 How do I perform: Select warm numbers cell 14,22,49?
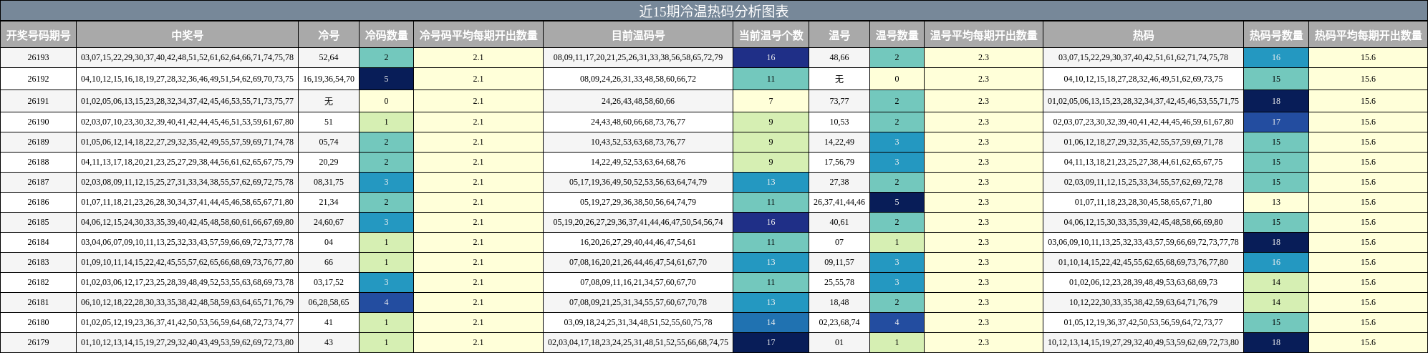tap(839, 142)
